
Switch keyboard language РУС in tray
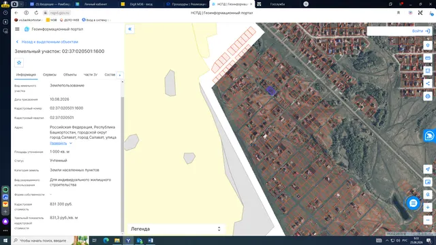pyautogui.click(x=405, y=240)
